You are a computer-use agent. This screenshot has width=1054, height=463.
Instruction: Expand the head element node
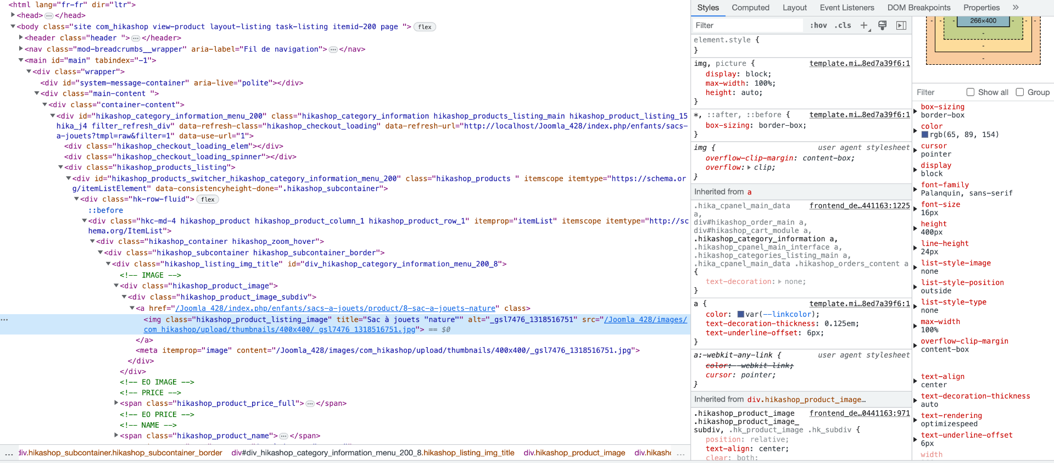[13, 15]
